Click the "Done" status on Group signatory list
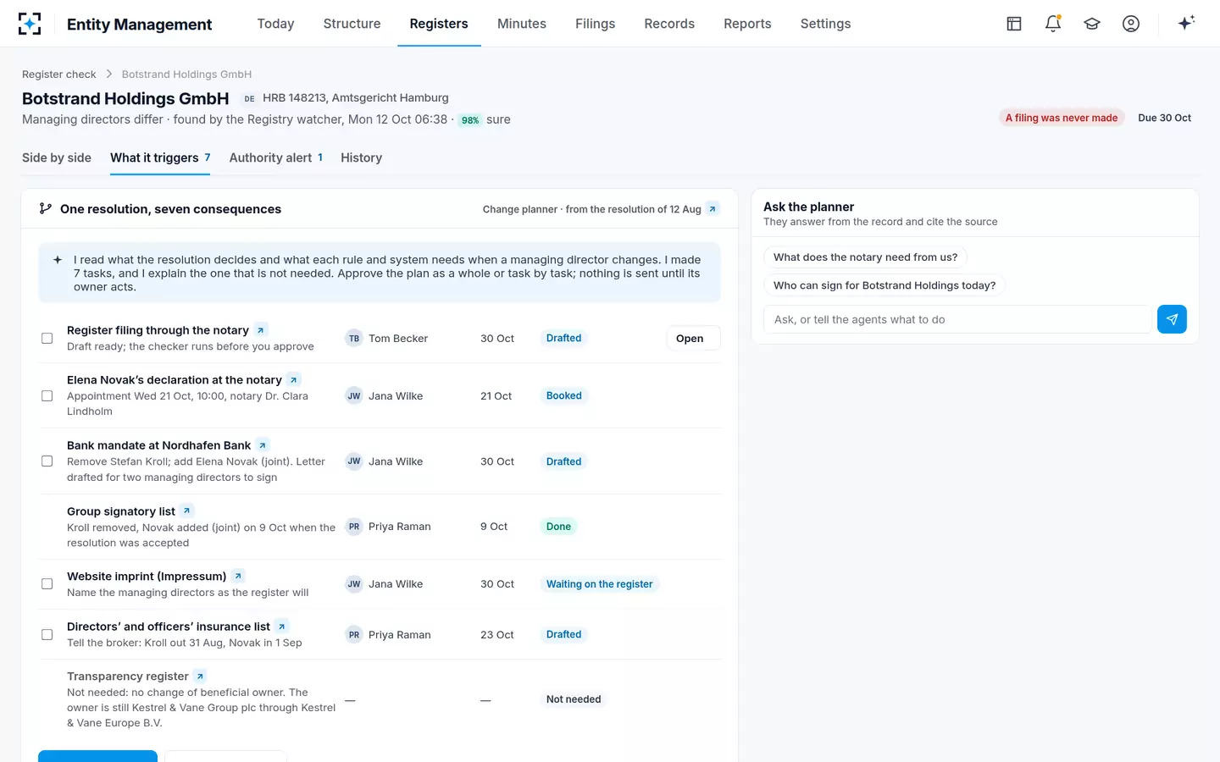This screenshot has height=762, width=1220. (x=559, y=527)
